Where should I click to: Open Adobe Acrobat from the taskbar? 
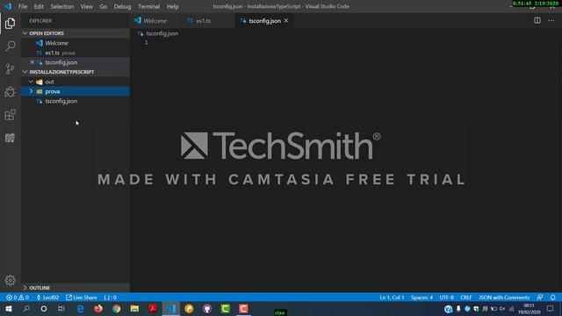coord(152,308)
